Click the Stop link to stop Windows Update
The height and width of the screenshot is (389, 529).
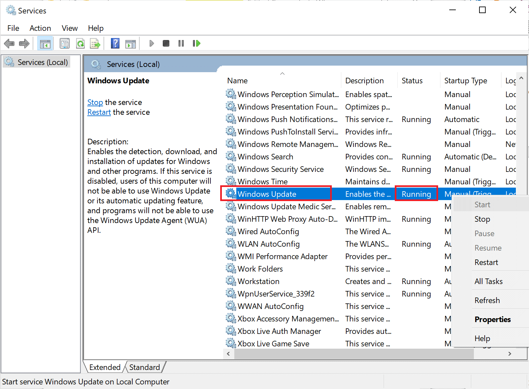(x=95, y=102)
